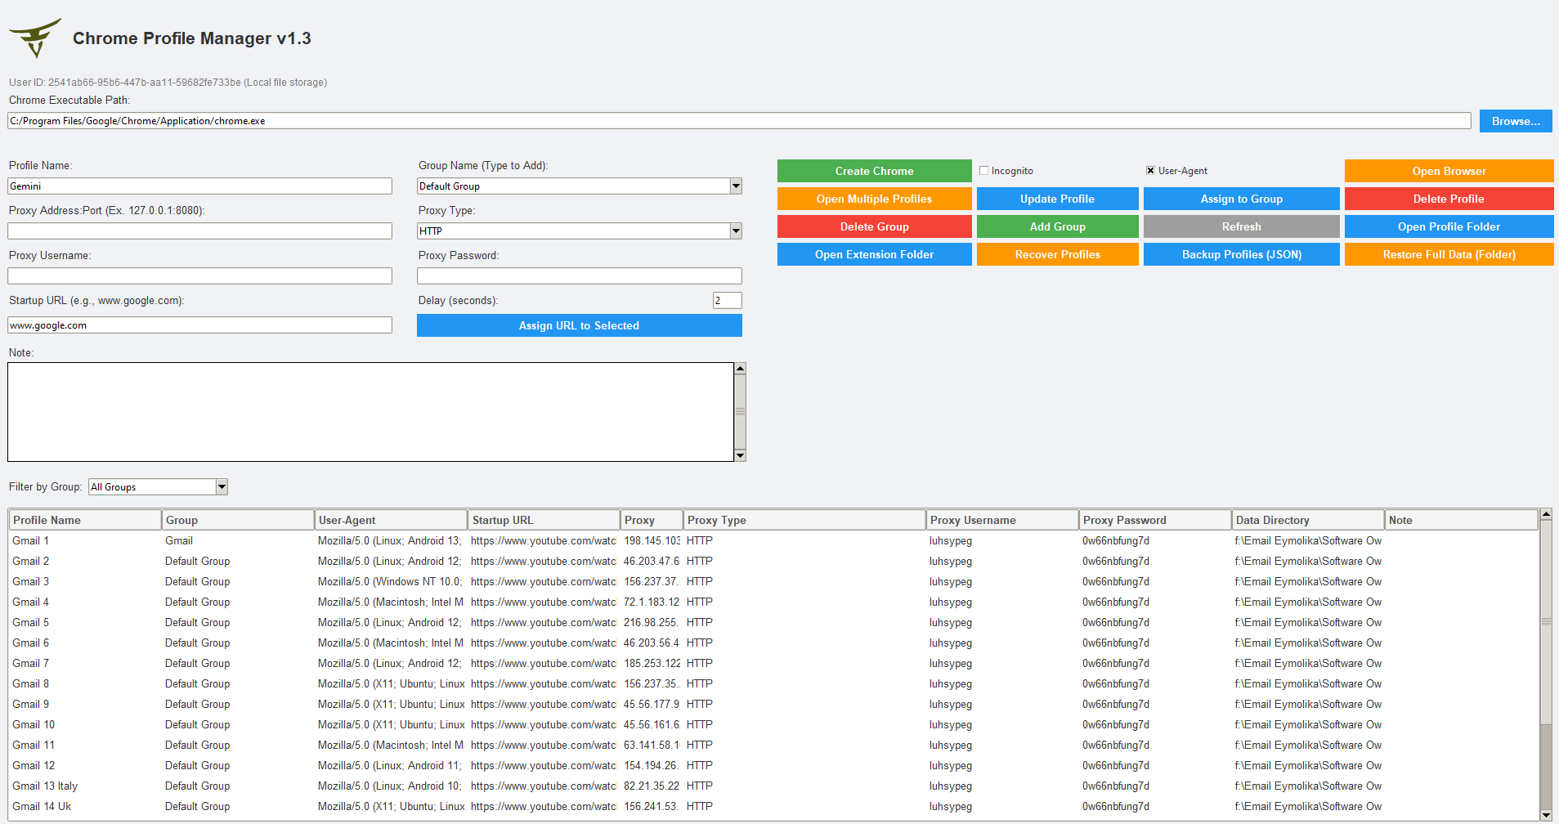Click the gray Refresh button
Viewport: 1559px width, 824px height.
(x=1241, y=226)
